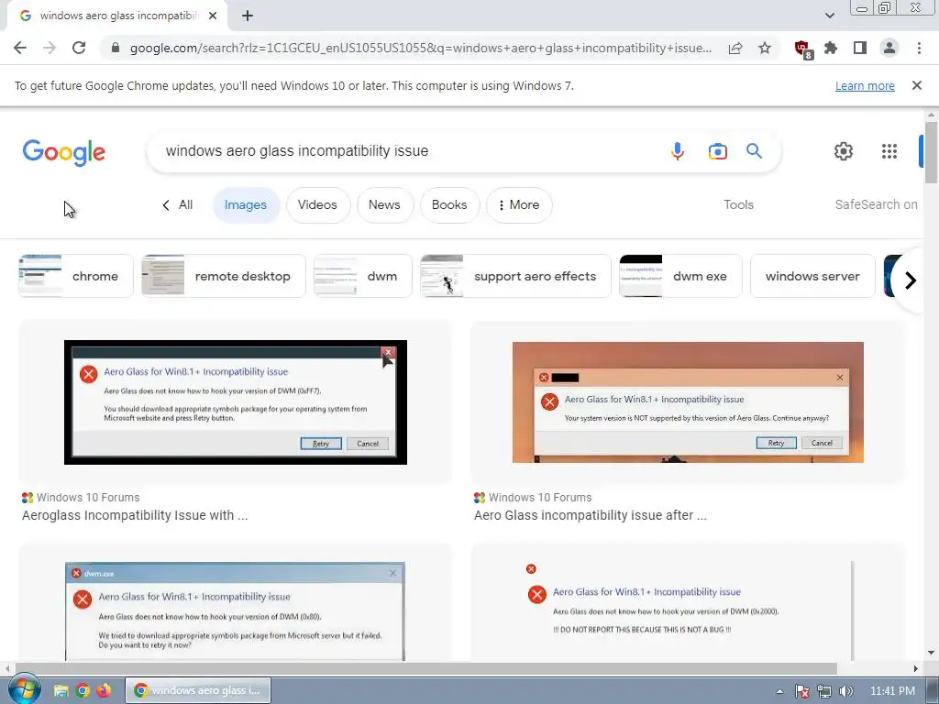Screen dimensions: 939x704
Task: Open the Tools filter options
Action: pos(738,204)
